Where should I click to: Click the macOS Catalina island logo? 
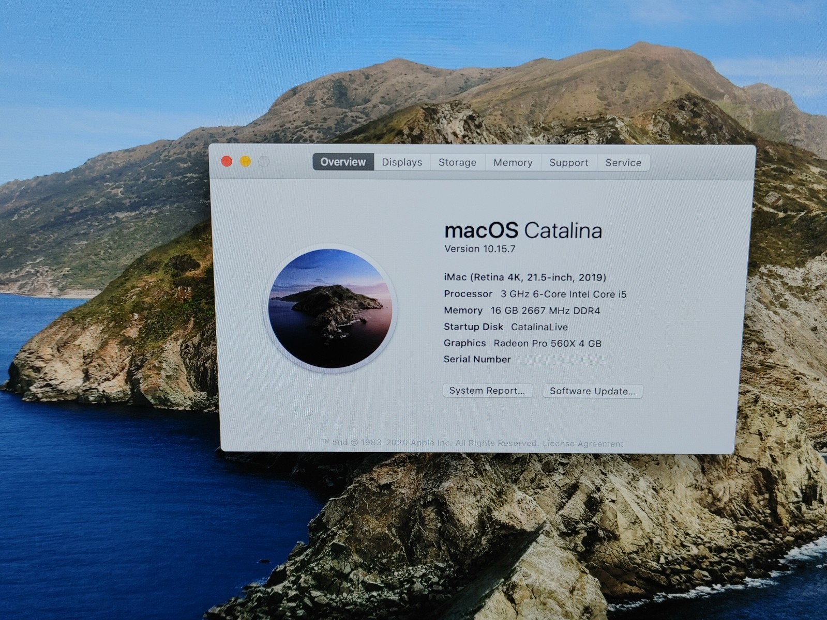point(330,308)
